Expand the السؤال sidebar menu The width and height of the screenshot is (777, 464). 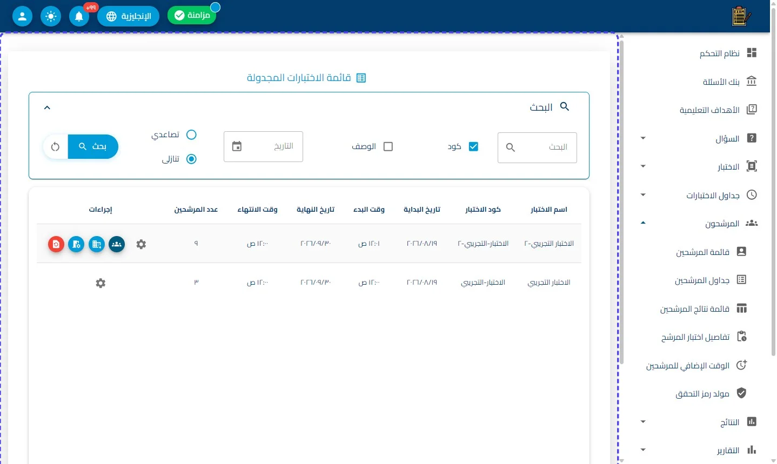point(643,138)
